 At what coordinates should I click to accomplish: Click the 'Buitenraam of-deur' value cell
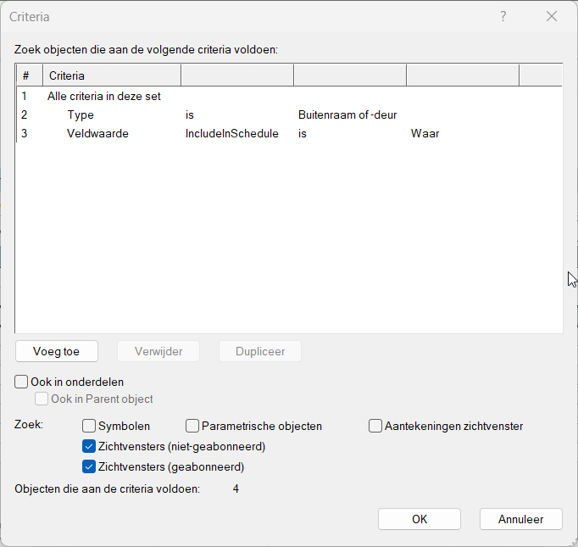click(x=347, y=115)
